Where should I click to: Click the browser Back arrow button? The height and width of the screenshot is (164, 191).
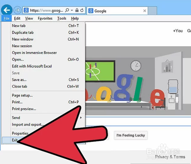(6, 10)
